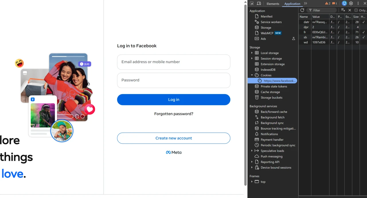
Task: Open Payment handler
Action: pyautogui.click(x=272, y=140)
